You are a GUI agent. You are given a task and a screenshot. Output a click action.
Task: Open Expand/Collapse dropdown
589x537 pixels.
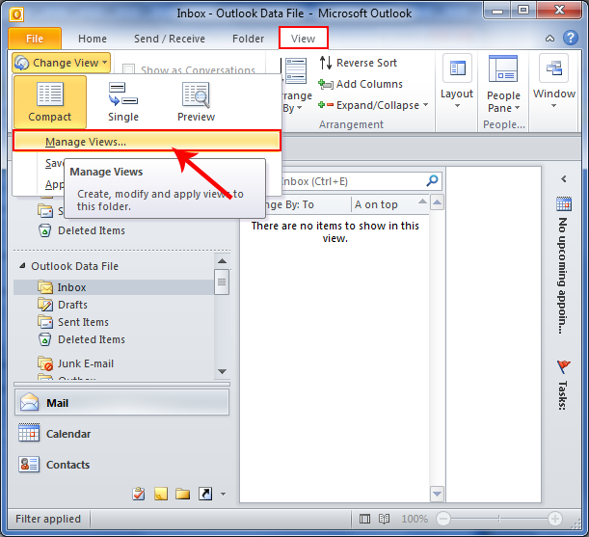click(x=373, y=105)
